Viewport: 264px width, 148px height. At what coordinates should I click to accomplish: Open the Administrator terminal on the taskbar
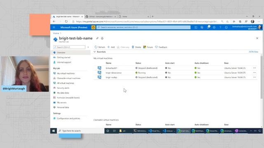click(x=140, y=131)
